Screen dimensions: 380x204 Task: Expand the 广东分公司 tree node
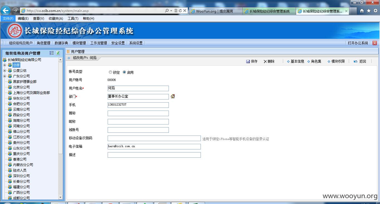4,76
